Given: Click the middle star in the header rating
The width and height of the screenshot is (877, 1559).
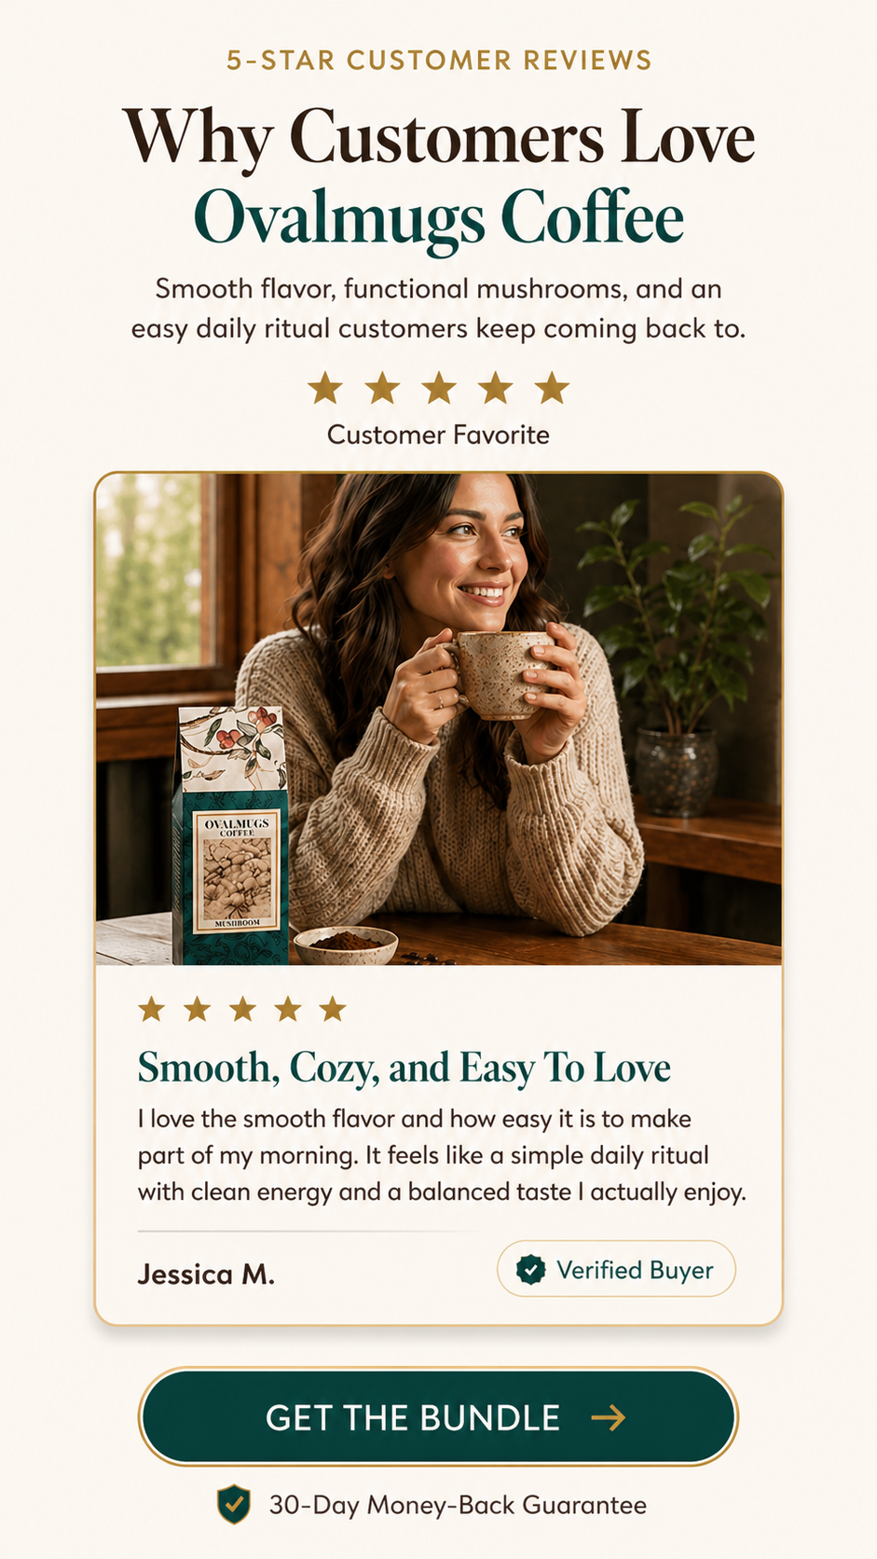Looking at the screenshot, I should 439,388.
